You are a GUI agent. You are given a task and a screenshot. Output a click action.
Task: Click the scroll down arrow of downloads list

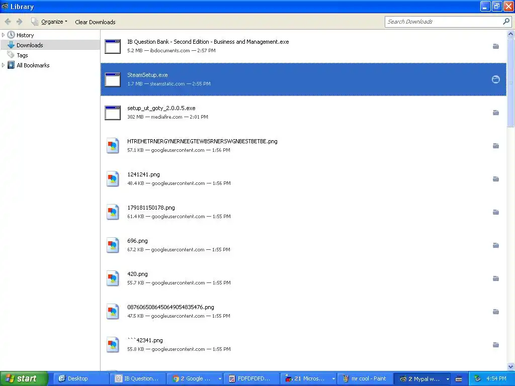[x=510, y=366]
